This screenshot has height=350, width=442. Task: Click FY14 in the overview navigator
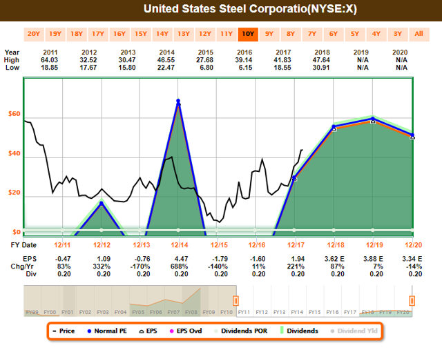[297, 312]
